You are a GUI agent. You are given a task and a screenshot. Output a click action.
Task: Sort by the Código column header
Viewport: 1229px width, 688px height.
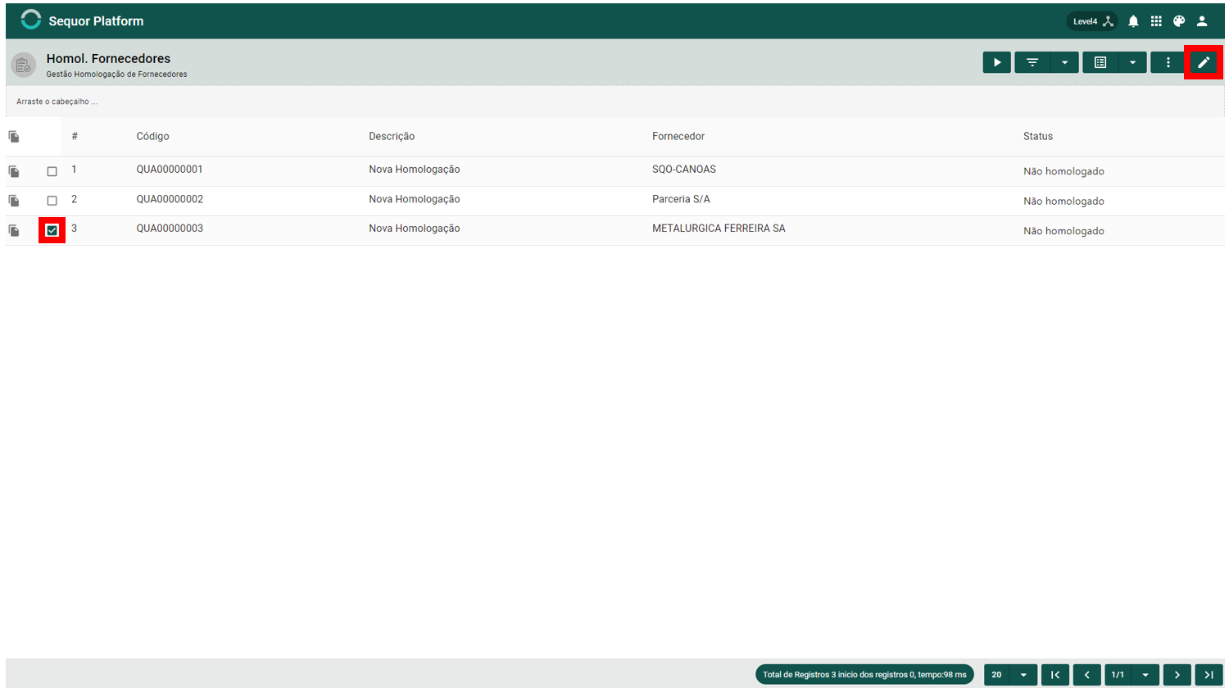coord(152,136)
